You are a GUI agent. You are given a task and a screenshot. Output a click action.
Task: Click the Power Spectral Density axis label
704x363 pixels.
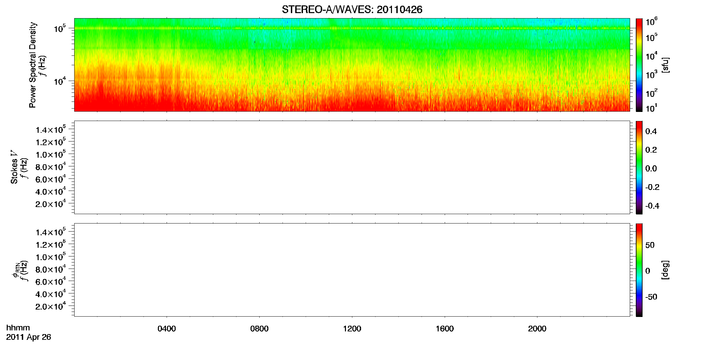click(33, 65)
